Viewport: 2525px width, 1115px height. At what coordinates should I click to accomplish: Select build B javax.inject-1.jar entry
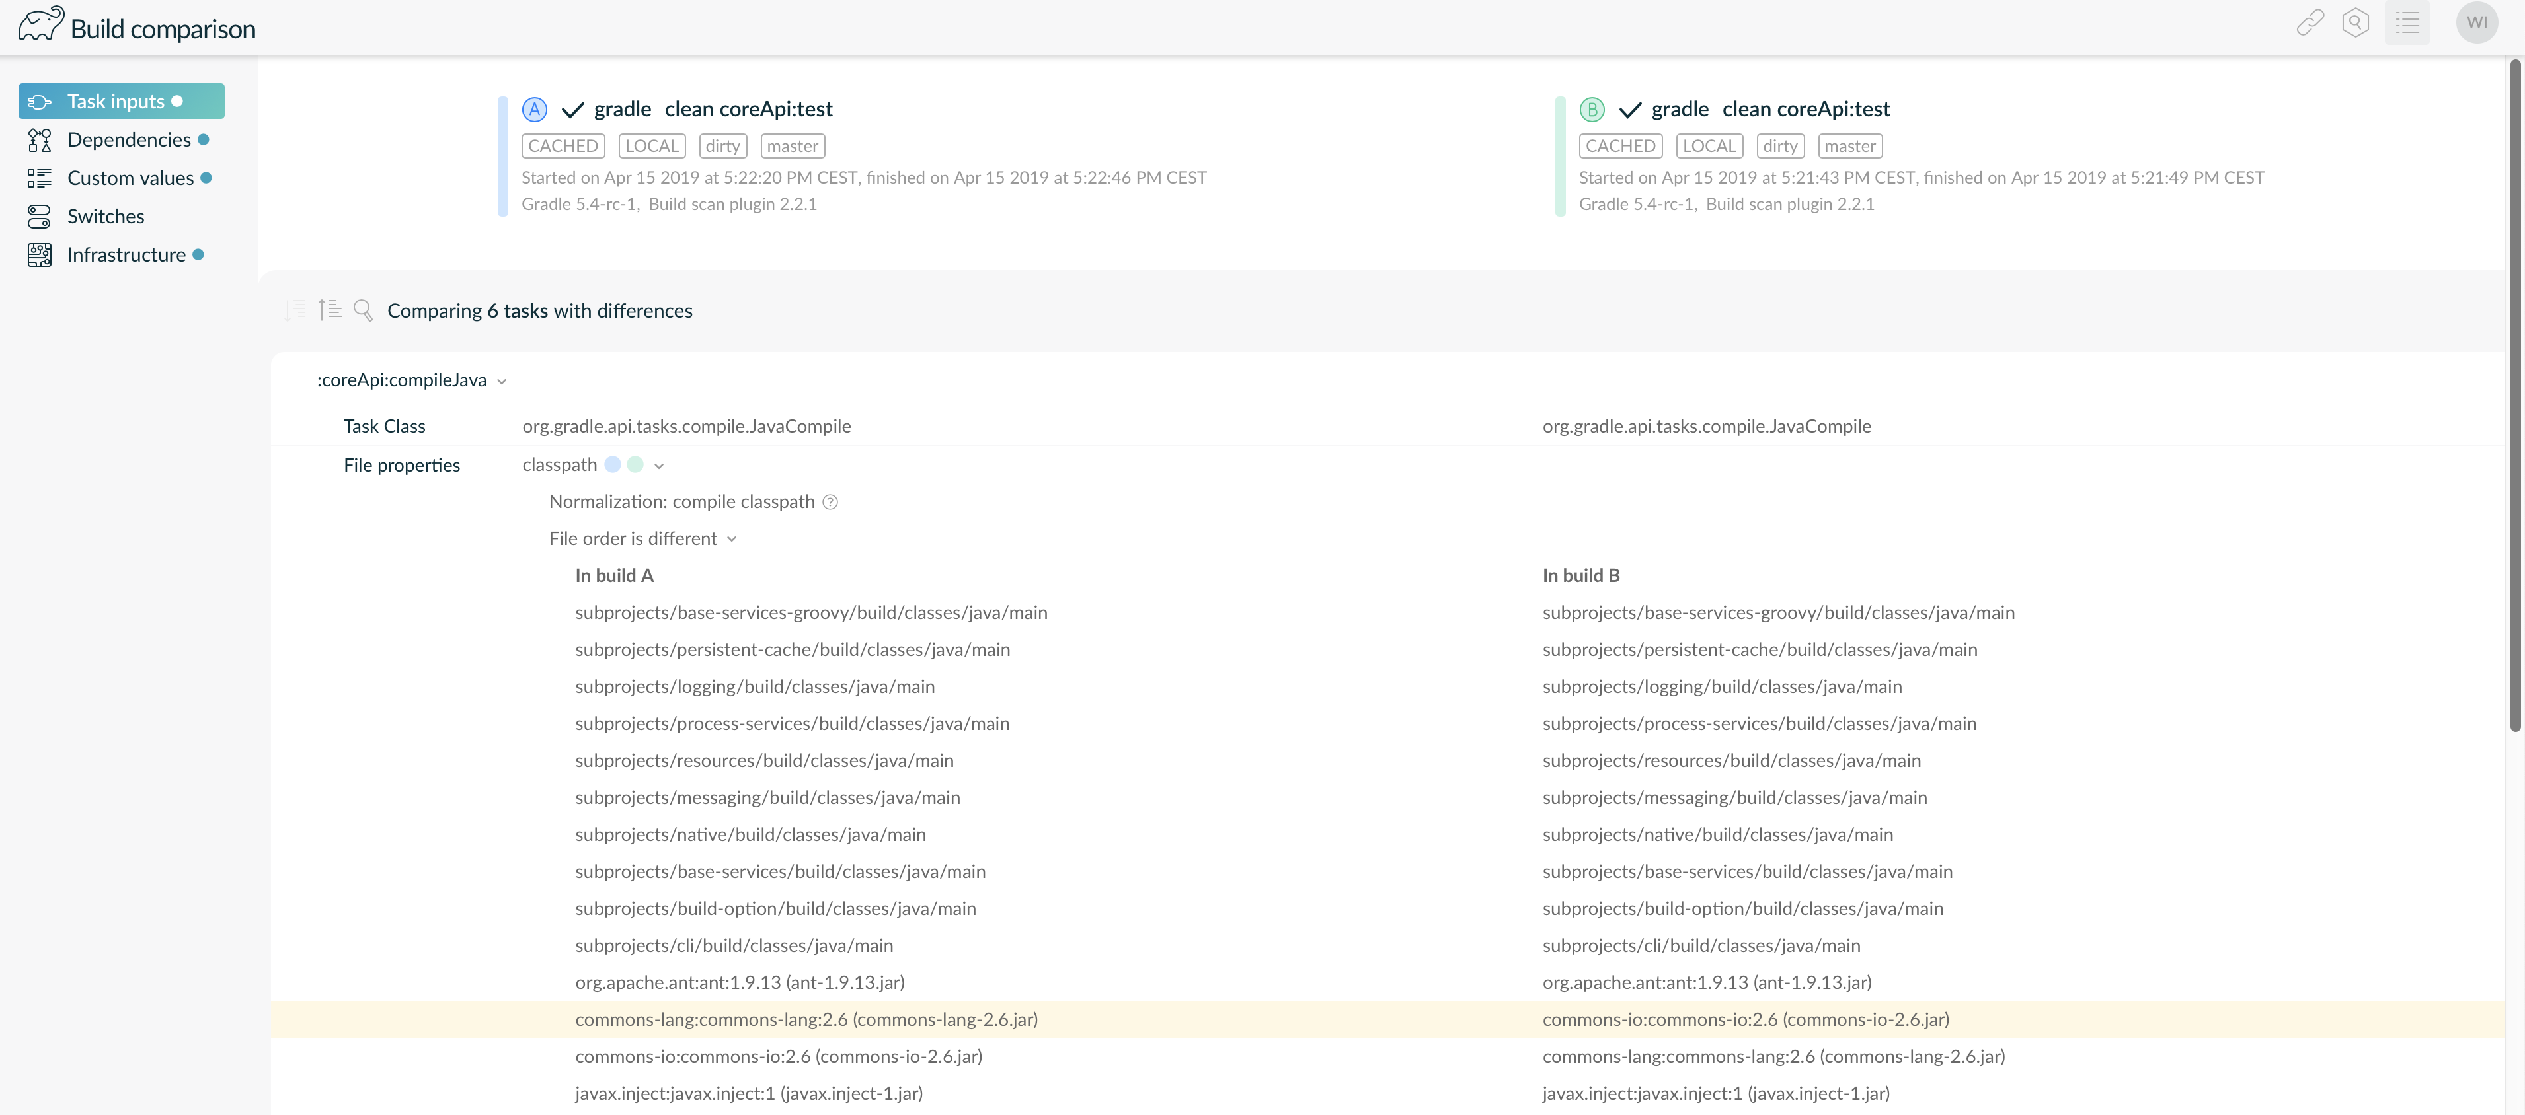[1717, 1093]
